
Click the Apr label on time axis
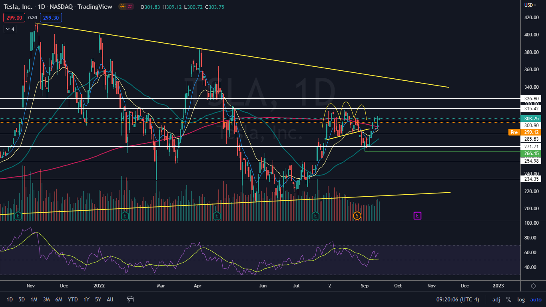(197, 286)
